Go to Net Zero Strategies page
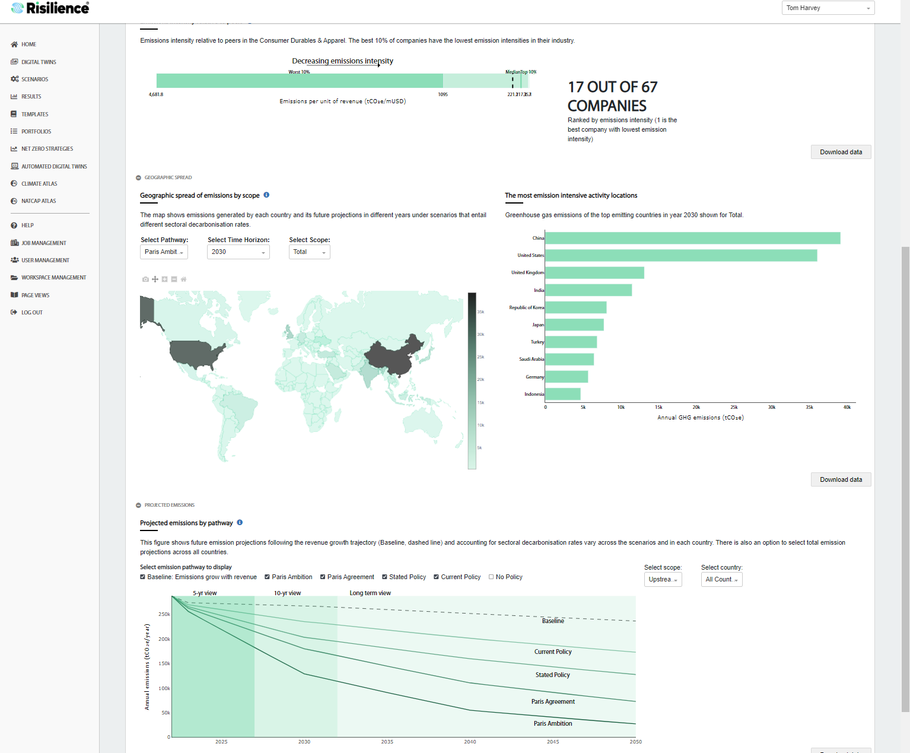910x753 pixels. pos(47,149)
